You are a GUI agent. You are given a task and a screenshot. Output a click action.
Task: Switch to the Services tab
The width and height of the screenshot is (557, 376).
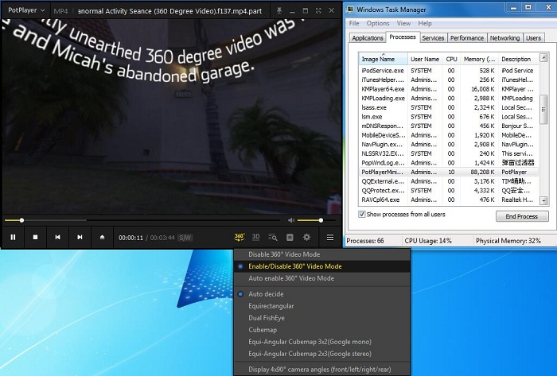[x=433, y=38]
